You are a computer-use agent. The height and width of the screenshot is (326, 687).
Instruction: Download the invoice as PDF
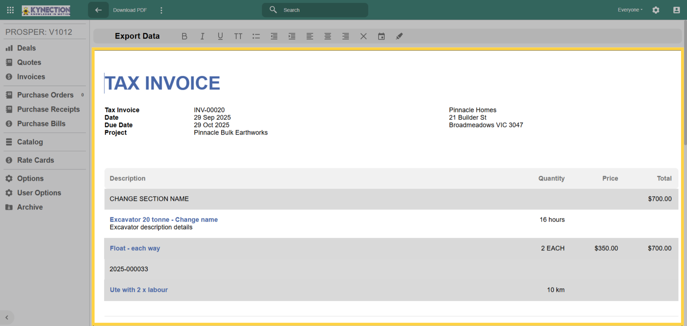point(130,10)
